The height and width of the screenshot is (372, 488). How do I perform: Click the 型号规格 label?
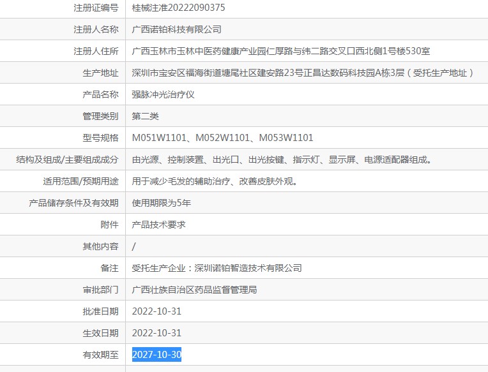100,138
